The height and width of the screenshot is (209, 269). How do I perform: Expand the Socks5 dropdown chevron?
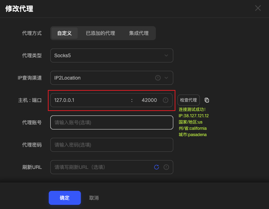166,55
